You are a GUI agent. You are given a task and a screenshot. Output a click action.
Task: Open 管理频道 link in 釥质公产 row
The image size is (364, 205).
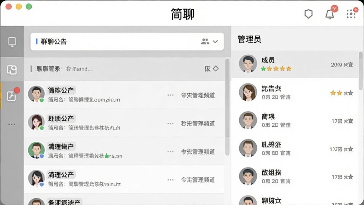[x=198, y=123]
